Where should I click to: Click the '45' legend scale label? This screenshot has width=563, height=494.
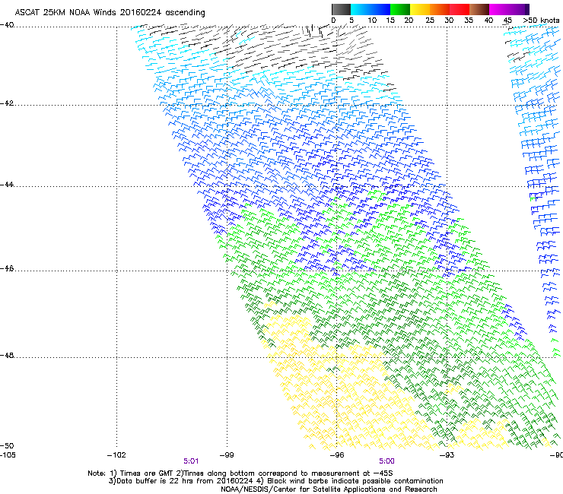point(507,21)
